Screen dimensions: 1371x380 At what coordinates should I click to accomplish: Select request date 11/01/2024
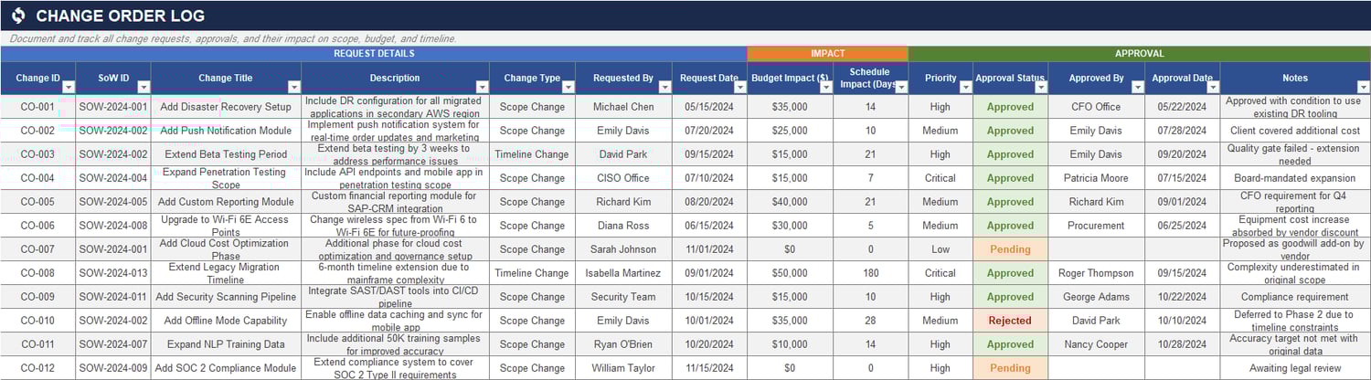[710, 249]
